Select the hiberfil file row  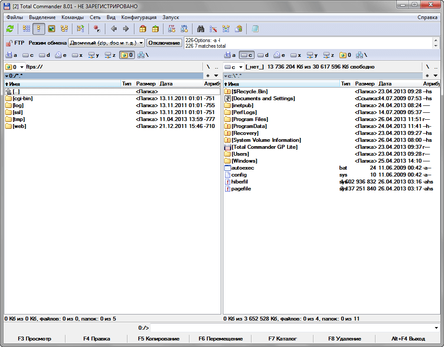(x=332, y=182)
